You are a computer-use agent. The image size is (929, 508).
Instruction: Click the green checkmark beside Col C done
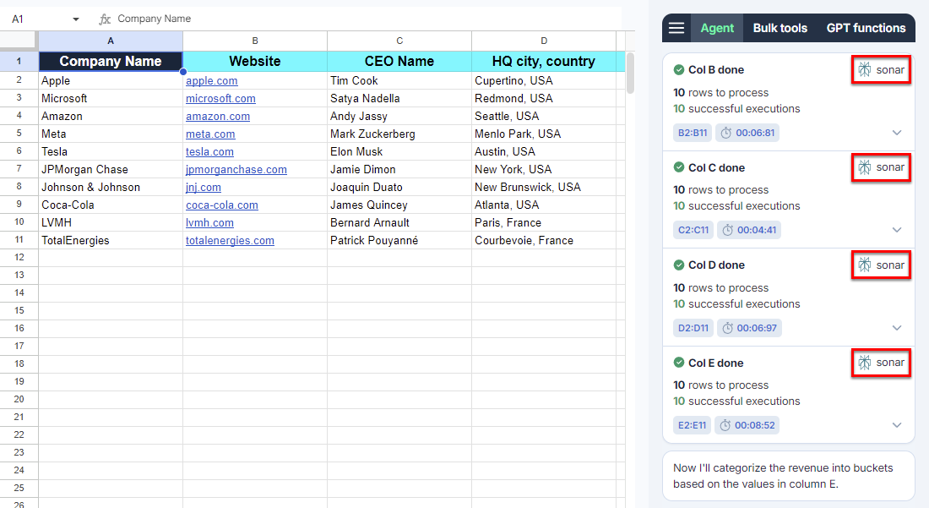pyautogui.click(x=679, y=167)
